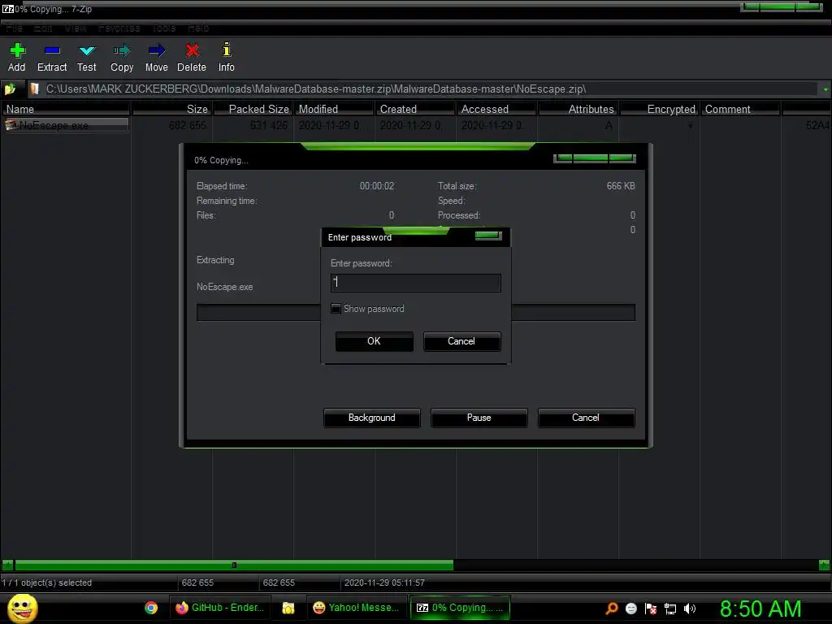This screenshot has height=624, width=832.
Task: Toggle the Show password checkbox
Action: click(336, 309)
